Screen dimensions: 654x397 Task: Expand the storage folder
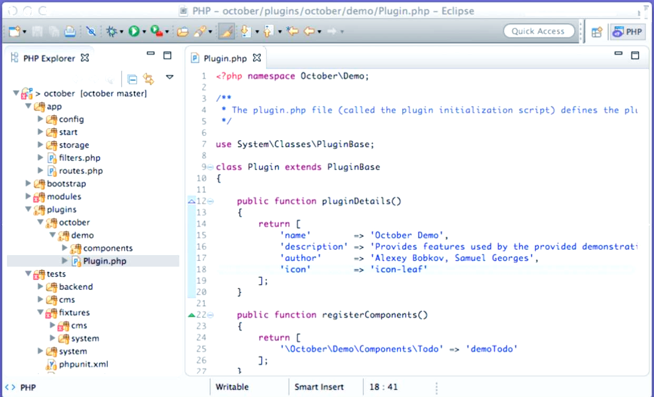(41, 144)
